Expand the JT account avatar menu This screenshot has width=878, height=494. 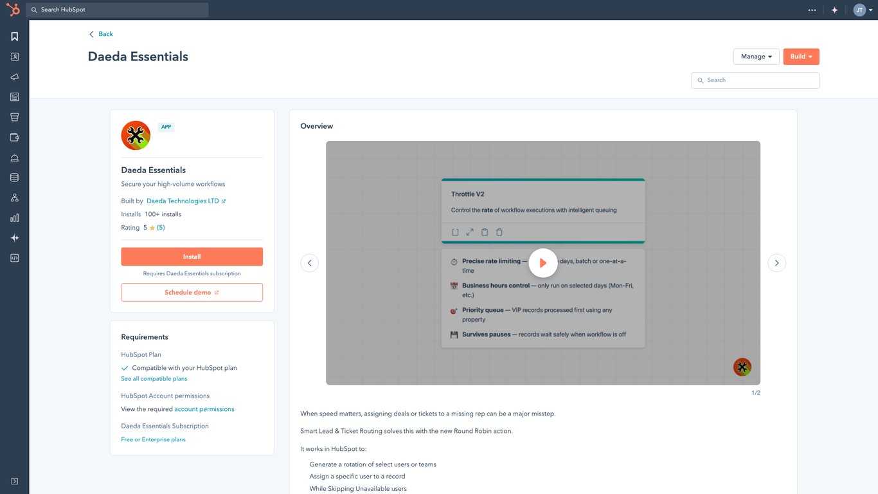[861, 10]
